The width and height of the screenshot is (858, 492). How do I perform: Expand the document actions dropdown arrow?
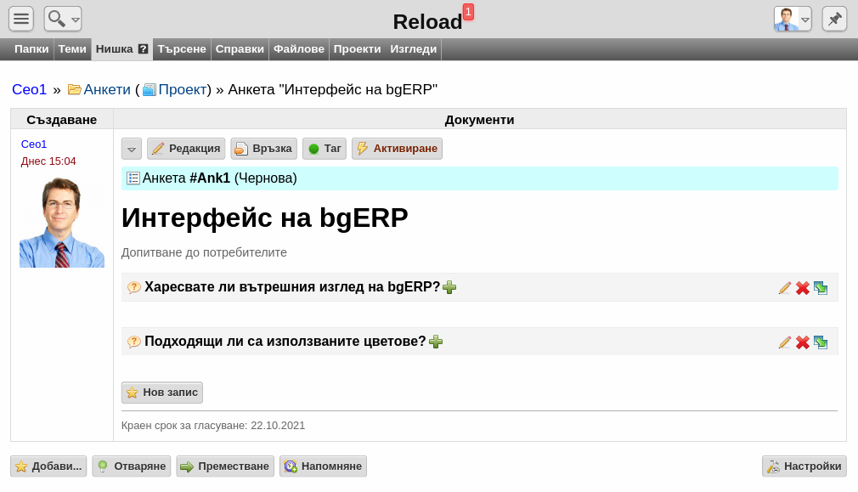[x=132, y=149]
